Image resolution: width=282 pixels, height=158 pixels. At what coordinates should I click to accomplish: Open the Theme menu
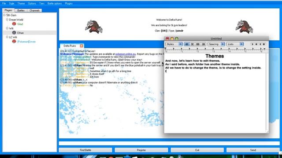[x=21, y=4]
